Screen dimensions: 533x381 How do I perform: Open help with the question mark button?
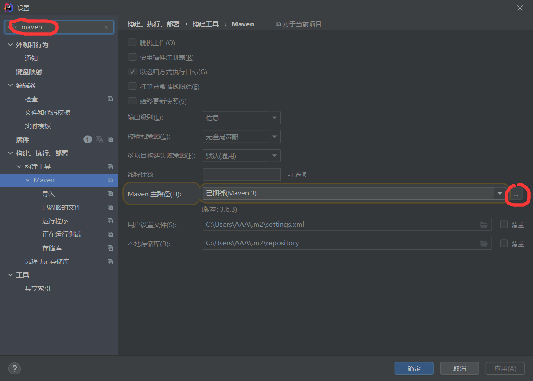[x=14, y=368]
